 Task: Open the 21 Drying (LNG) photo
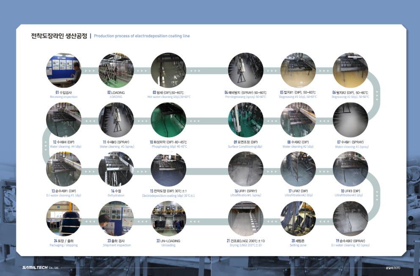246,219
